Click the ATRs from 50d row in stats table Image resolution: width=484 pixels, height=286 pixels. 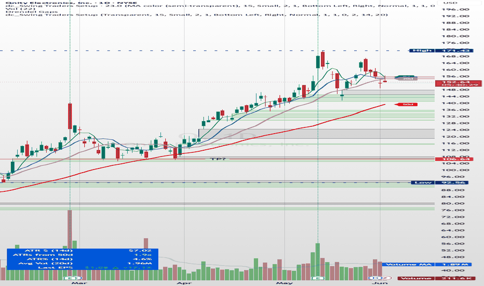83,255
